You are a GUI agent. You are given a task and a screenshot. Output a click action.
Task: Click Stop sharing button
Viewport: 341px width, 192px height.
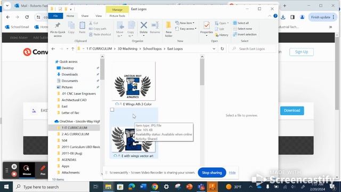click(212, 173)
